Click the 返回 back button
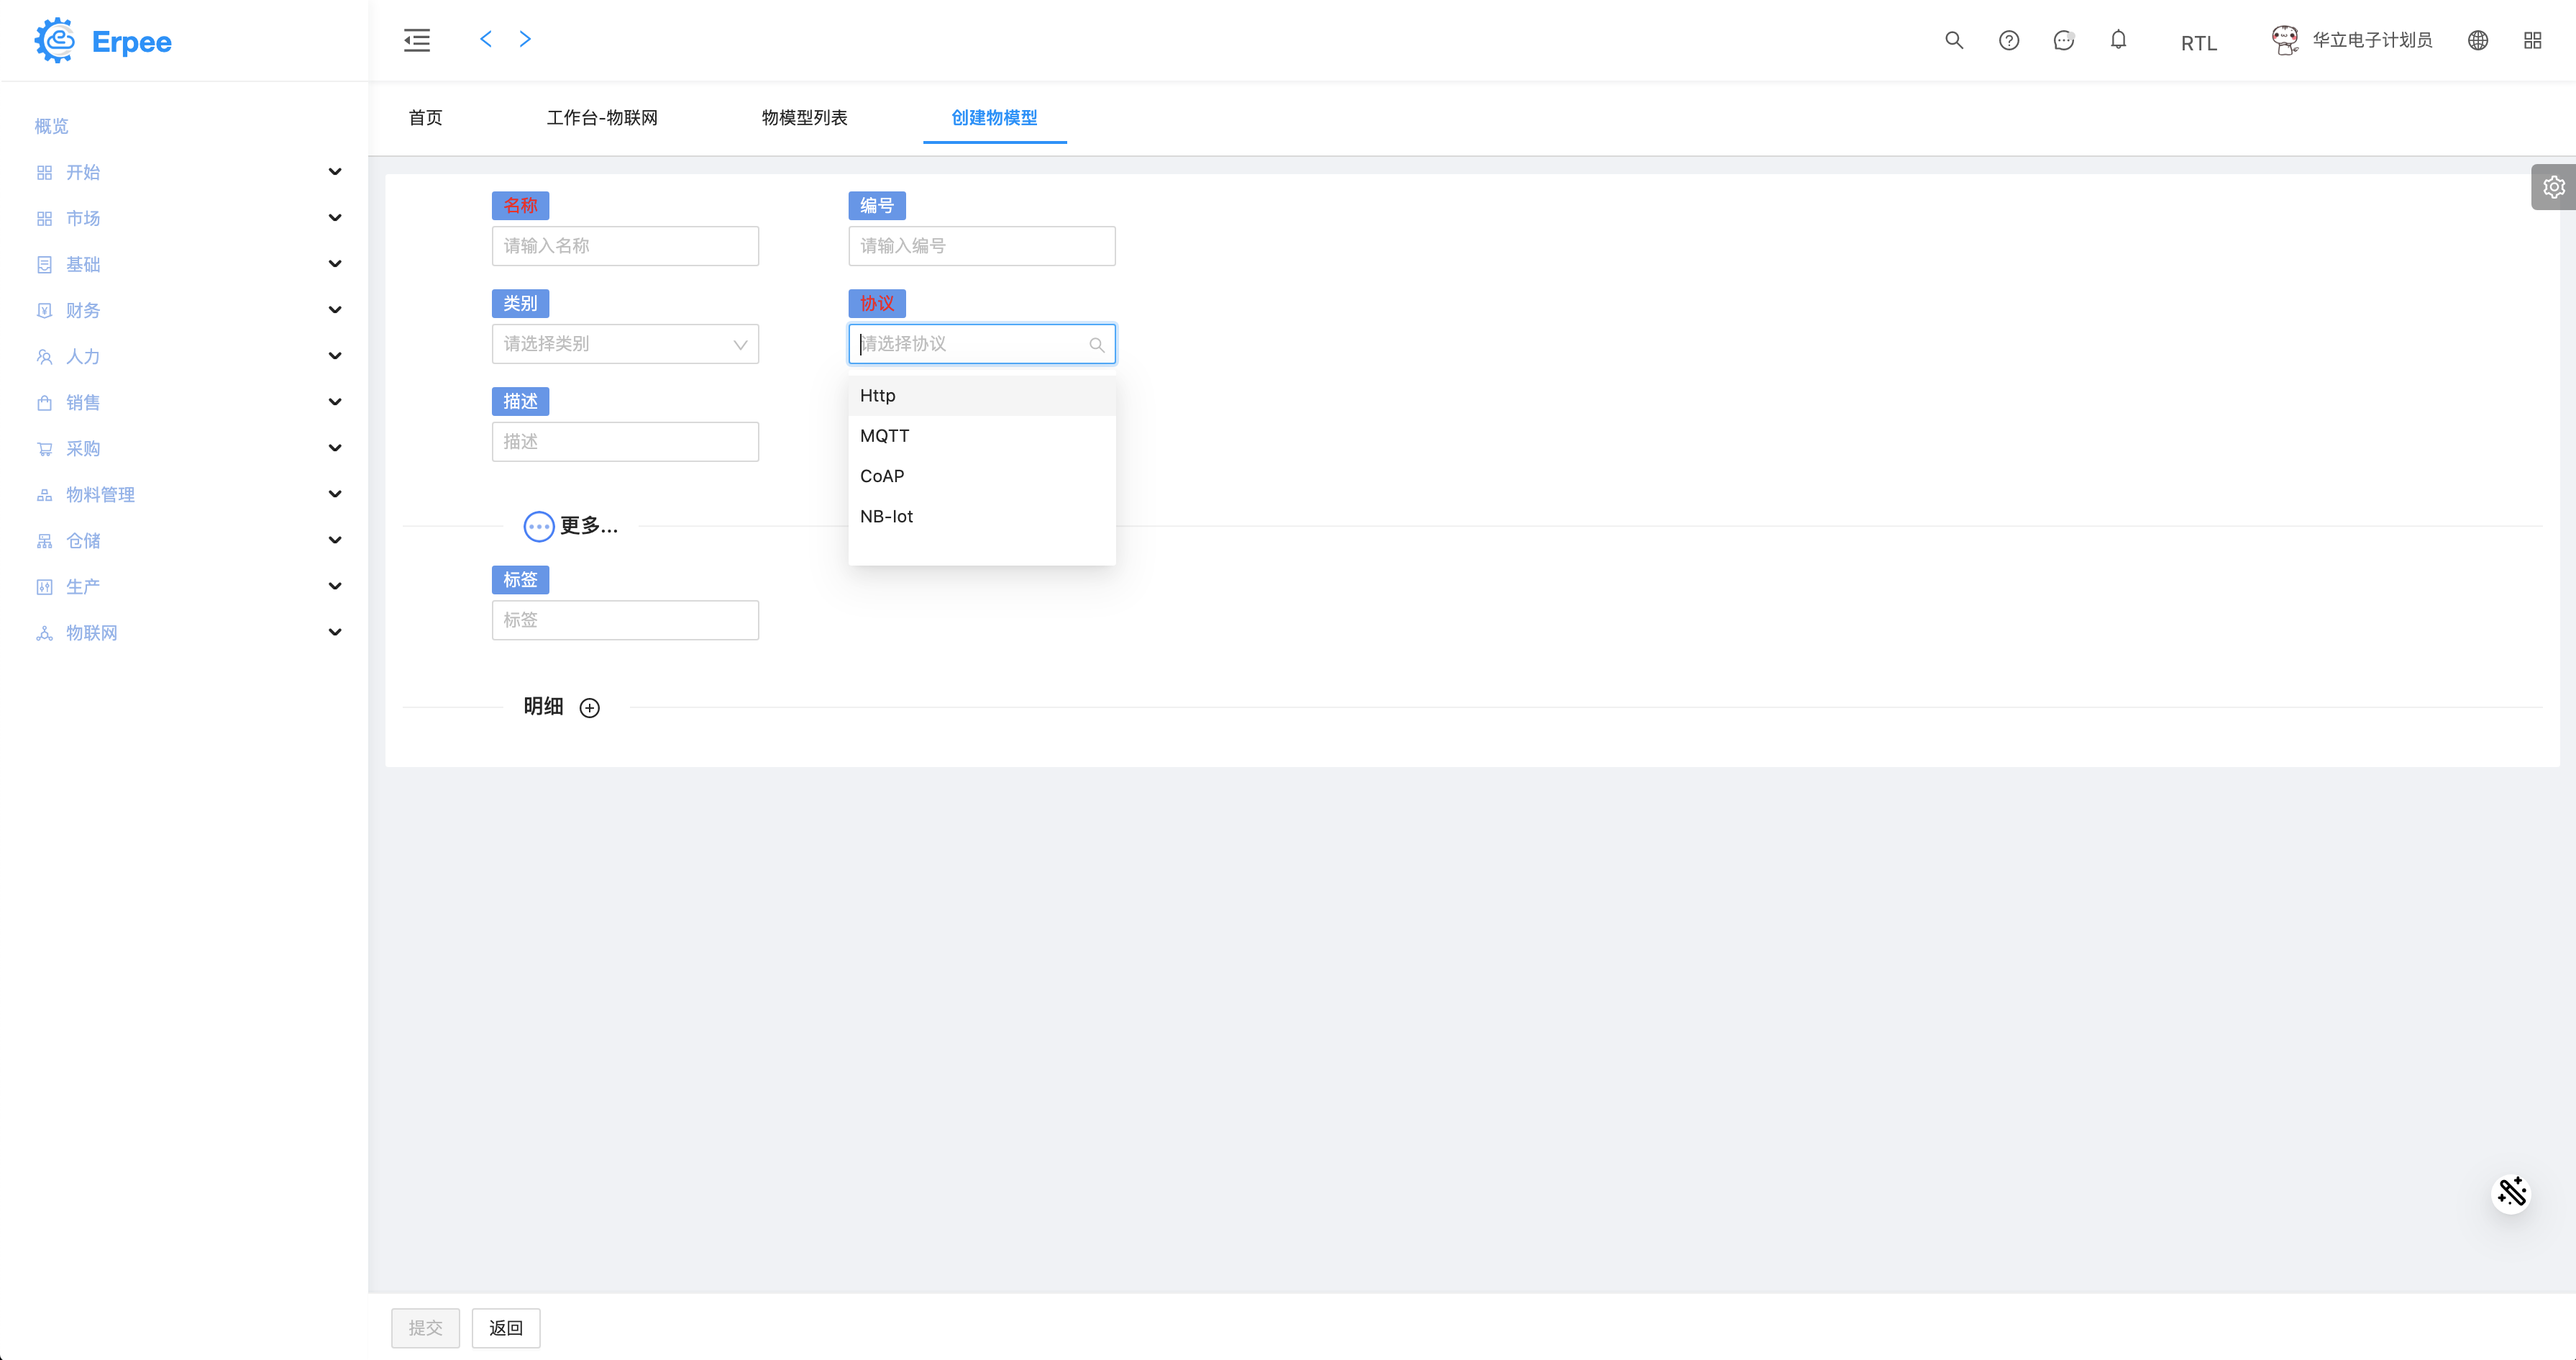2576x1360 pixels. point(505,1328)
